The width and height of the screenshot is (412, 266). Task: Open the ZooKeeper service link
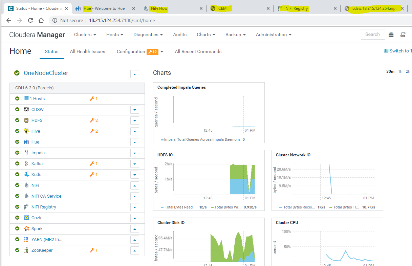[42, 250]
